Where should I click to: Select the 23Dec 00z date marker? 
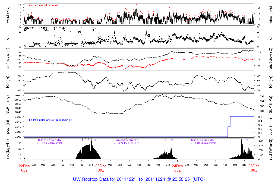tap(101, 168)
